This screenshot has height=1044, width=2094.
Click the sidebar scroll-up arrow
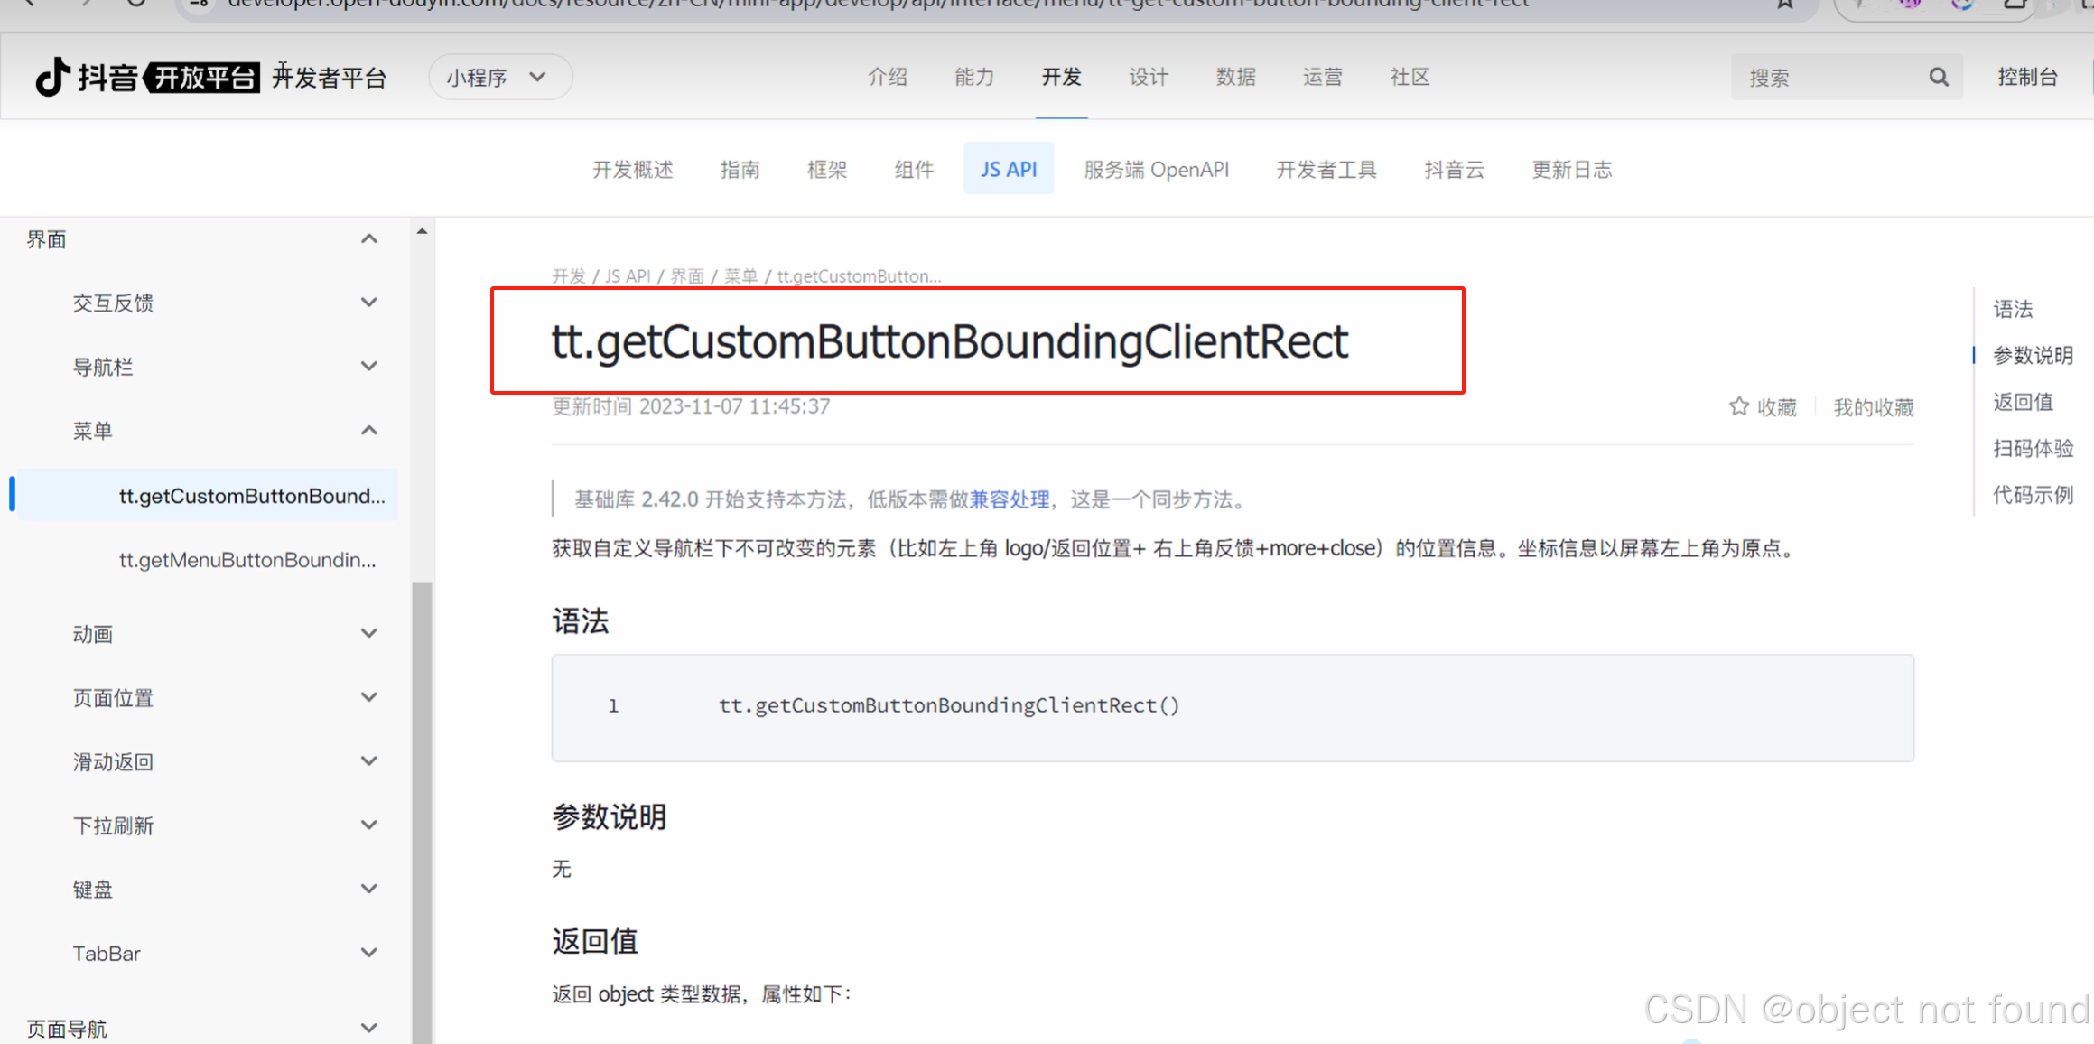[422, 232]
